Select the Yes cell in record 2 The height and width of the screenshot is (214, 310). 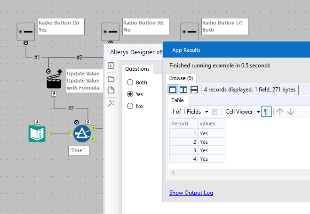(211, 142)
